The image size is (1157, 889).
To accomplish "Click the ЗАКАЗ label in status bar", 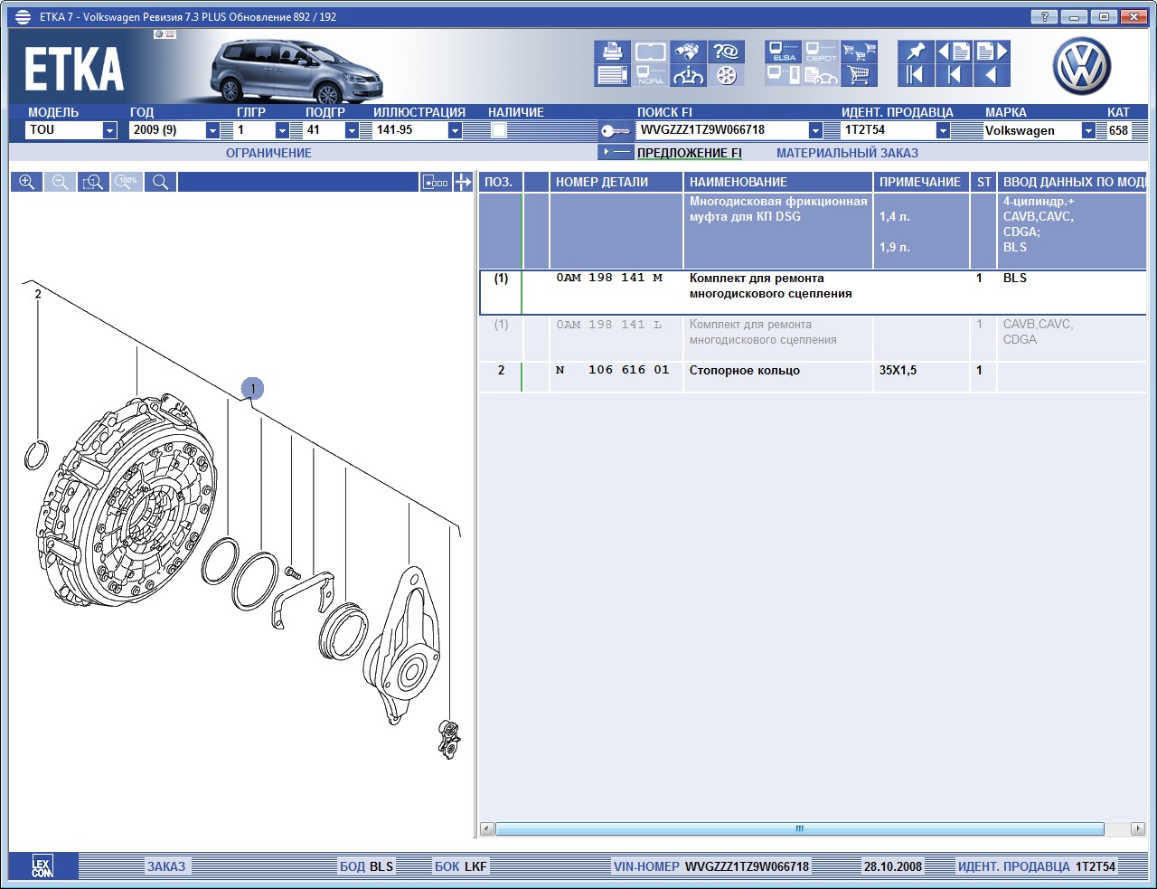I will (x=166, y=866).
